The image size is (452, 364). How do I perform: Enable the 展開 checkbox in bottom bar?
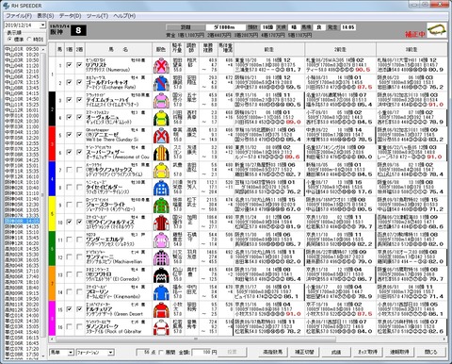point(162,353)
